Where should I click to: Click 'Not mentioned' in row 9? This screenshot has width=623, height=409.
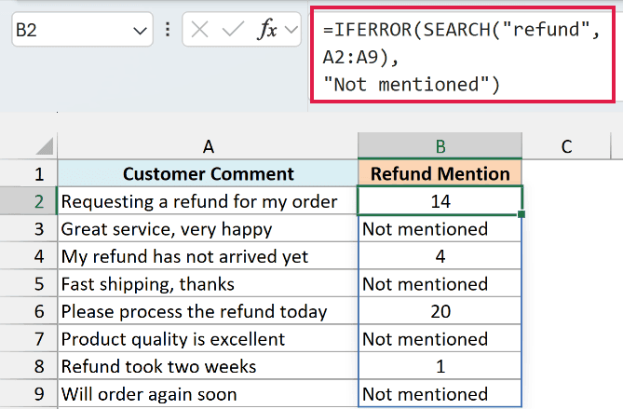click(440, 394)
